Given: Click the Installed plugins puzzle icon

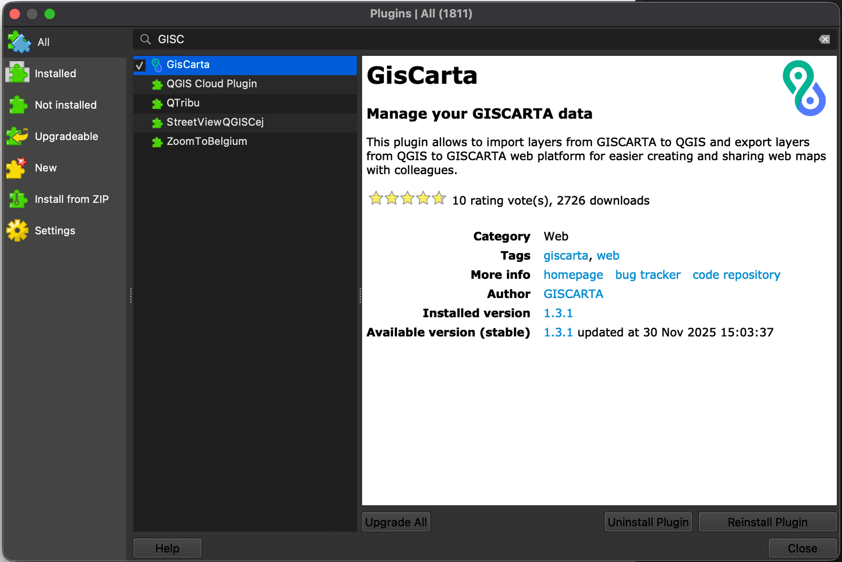Looking at the screenshot, I should [17, 74].
